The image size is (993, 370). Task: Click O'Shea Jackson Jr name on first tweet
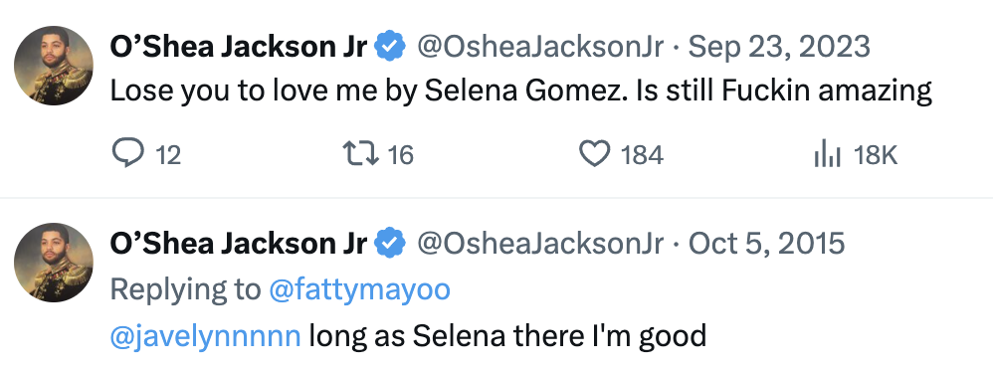239,46
